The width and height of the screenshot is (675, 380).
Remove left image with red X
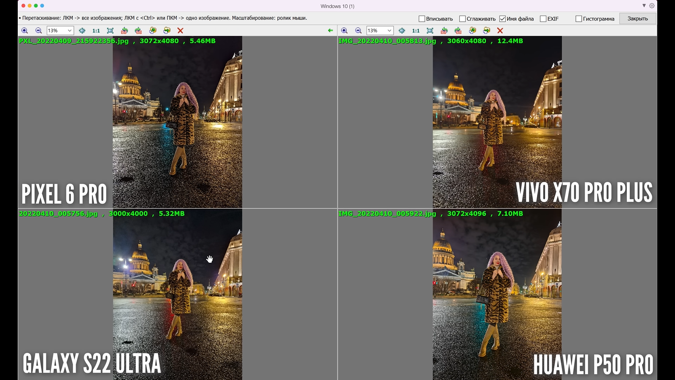pyautogui.click(x=180, y=30)
